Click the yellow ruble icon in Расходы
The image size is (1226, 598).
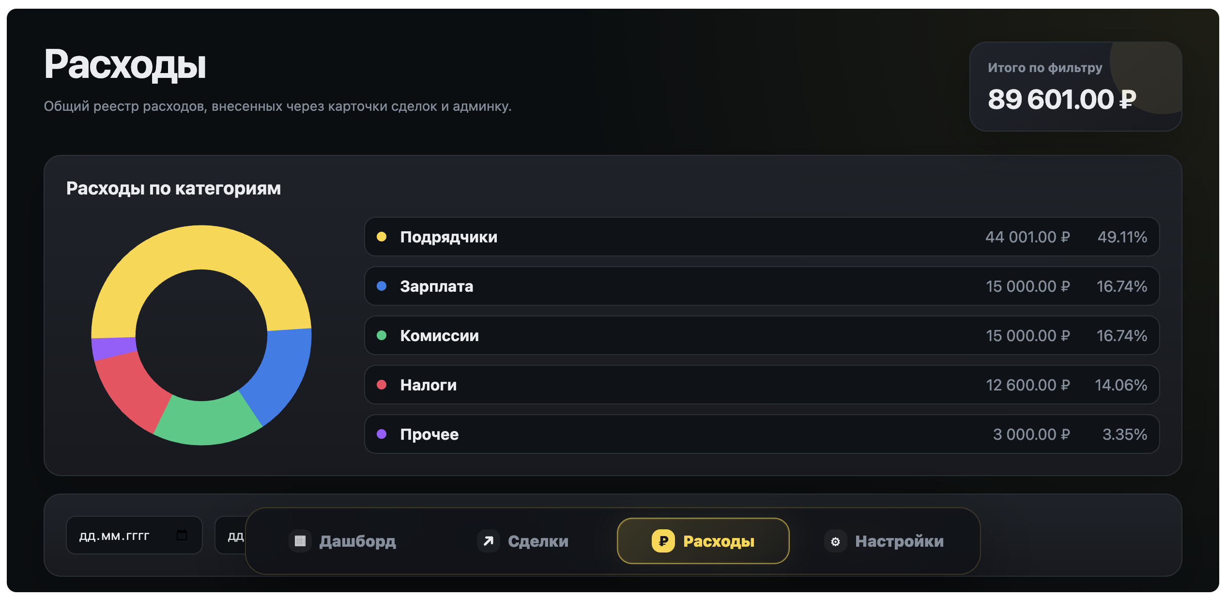point(663,541)
